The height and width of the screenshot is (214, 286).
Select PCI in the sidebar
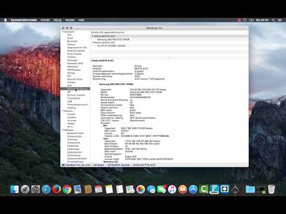(69, 76)
